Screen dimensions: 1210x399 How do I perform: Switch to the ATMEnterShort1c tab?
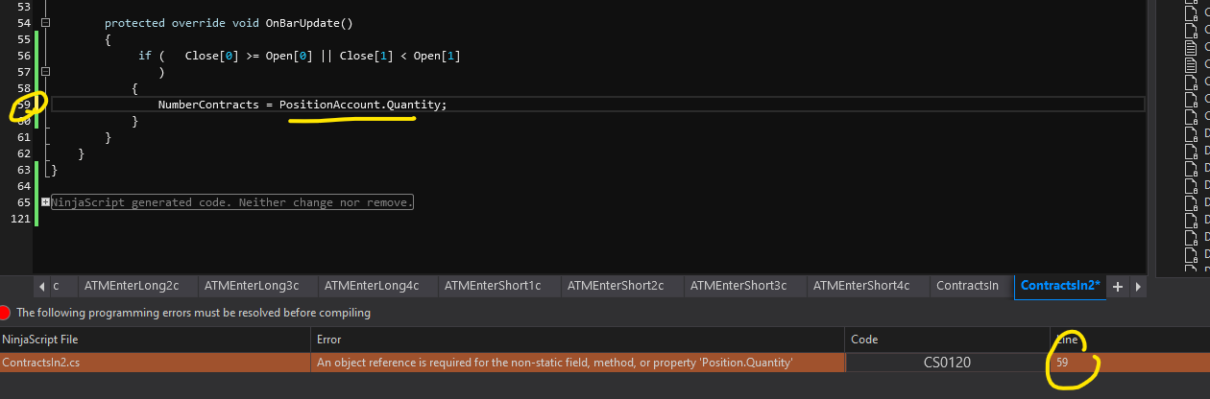click(x=496, y=286)
